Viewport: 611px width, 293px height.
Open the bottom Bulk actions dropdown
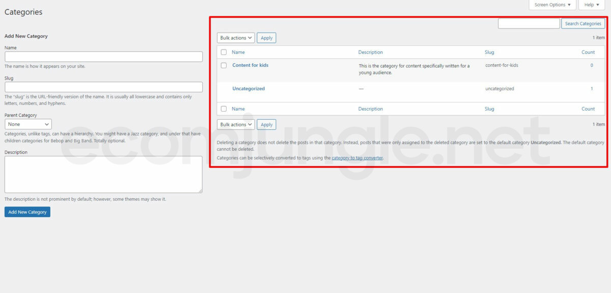point(236,125)
